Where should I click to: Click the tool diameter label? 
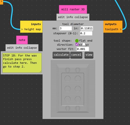pyautogui.click(x=73, y=24)
